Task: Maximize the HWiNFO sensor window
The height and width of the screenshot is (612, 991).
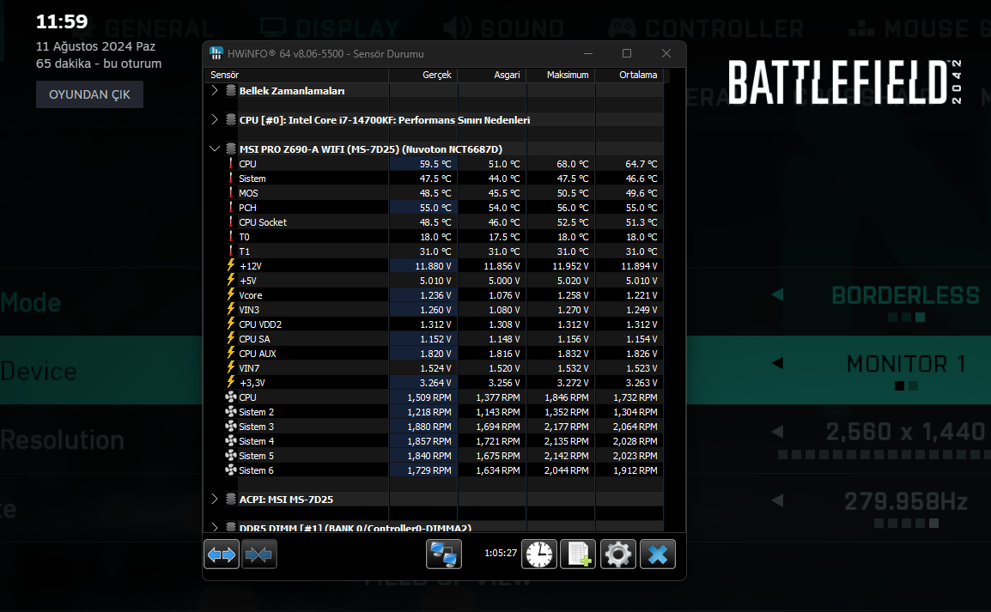Action: coord(627,54)
